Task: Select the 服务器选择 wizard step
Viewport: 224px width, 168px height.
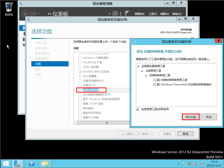Action: click(x=42, y=53)
